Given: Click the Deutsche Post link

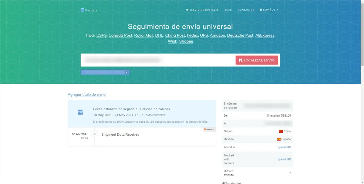Looking at the screenshot, I should pos(240,35).
